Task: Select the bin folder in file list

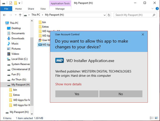Action: coord(42,22)
